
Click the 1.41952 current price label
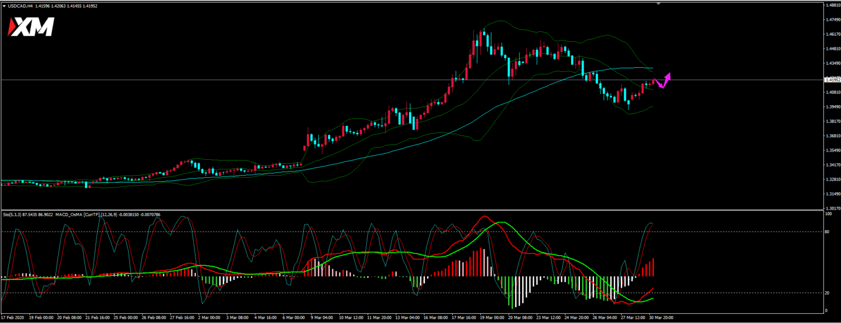click(x=832, y=80)
